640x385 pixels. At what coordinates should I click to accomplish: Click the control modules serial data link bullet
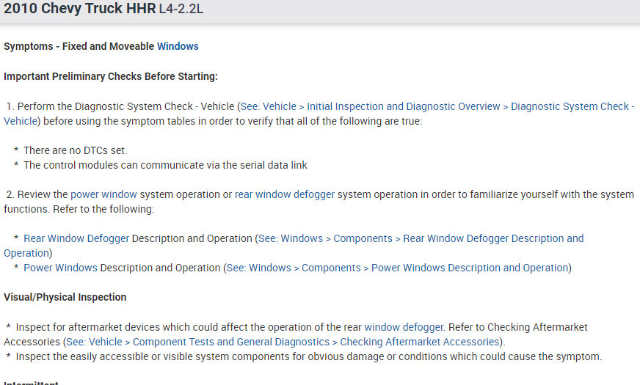click(x=165, y=165)
